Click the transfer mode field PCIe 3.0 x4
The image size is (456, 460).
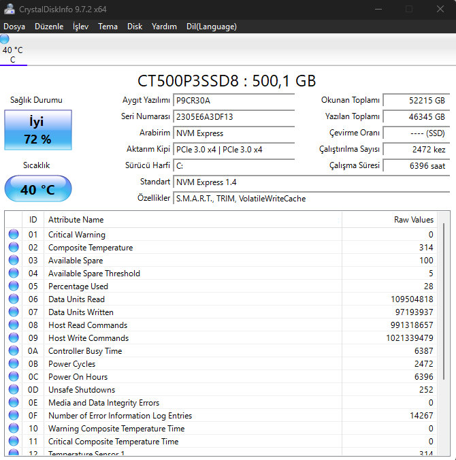[234, 150]
